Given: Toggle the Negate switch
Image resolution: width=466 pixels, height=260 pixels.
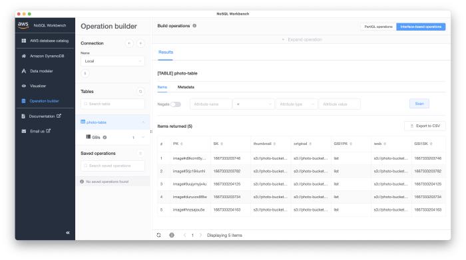Looking at the screenshot, I should pyautogui.click(x=176, y=104).
